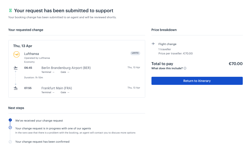This screenshot has width=248, height=152.
Task: Click the Next steps section heading
Action: 16,108
